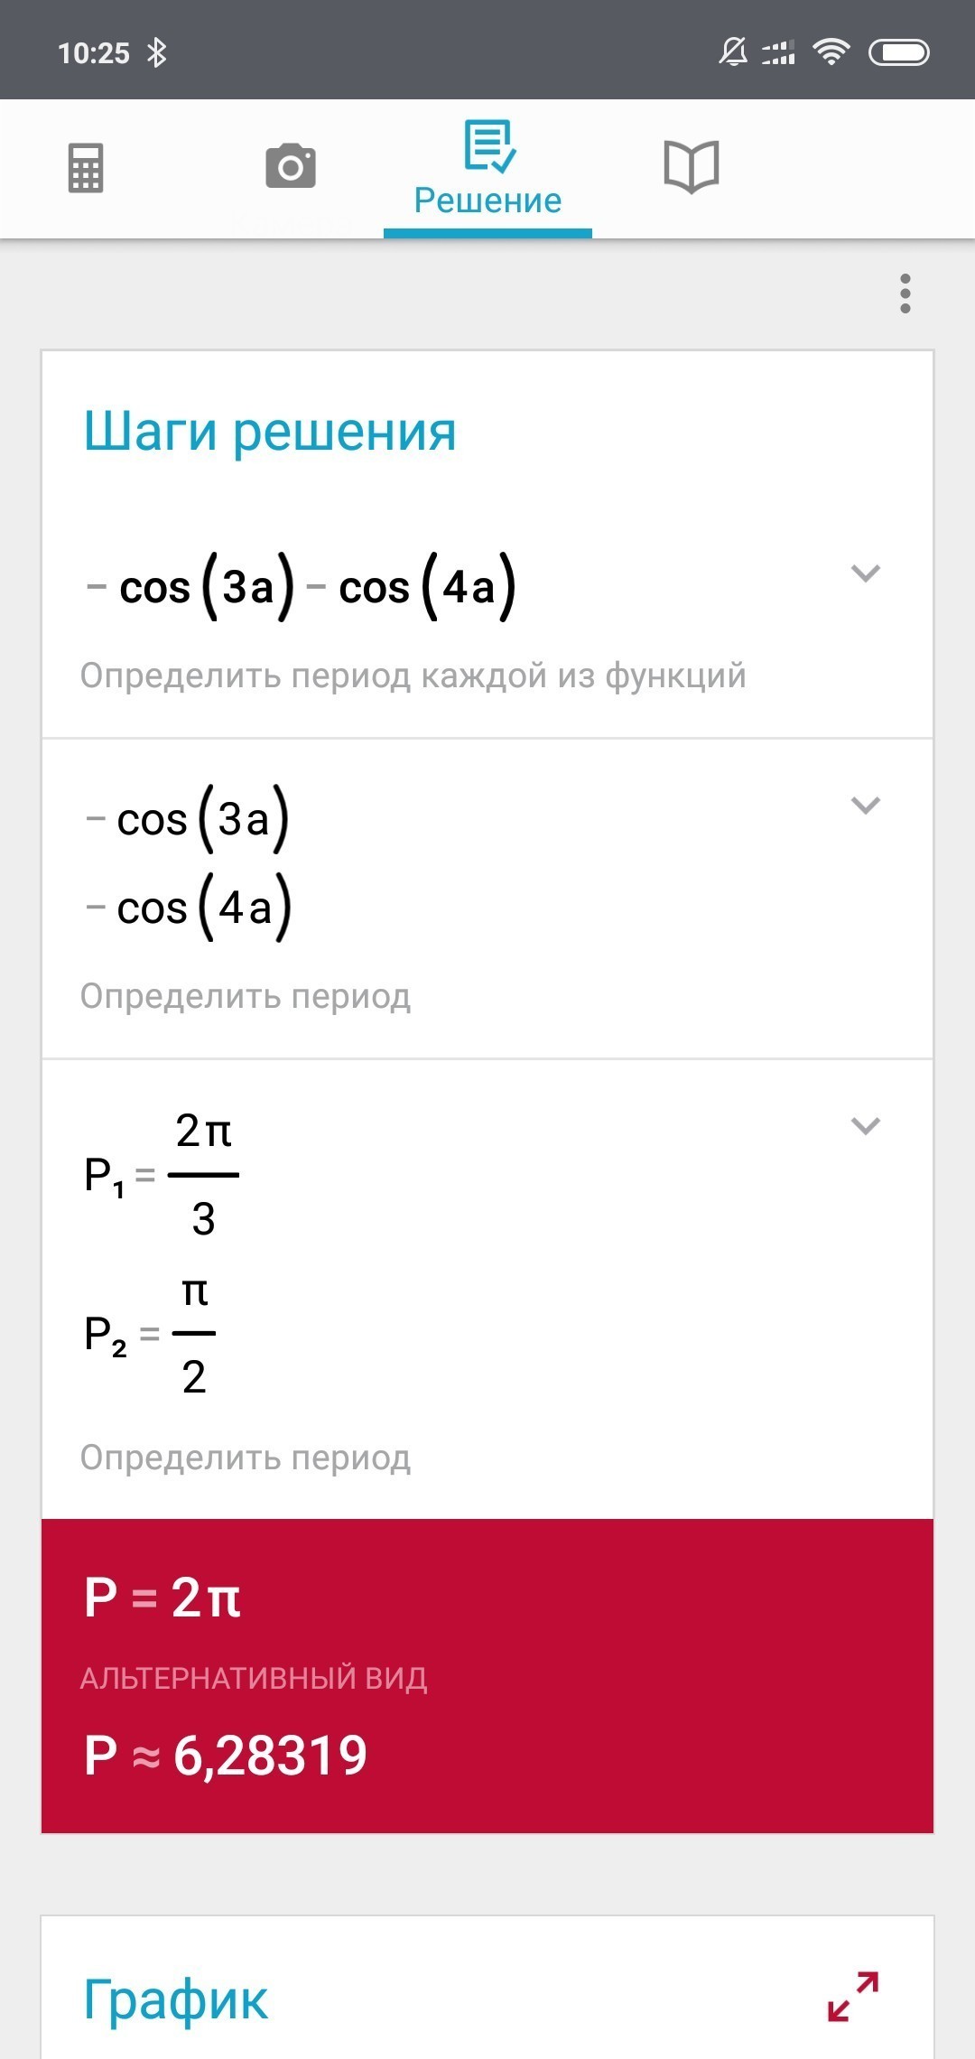Open the book glossary tab

pyautogui.click(x=692, y=167)
